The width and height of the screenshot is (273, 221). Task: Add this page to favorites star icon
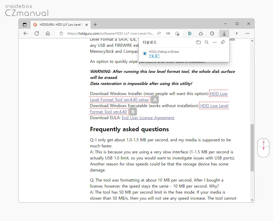point(177,33)
